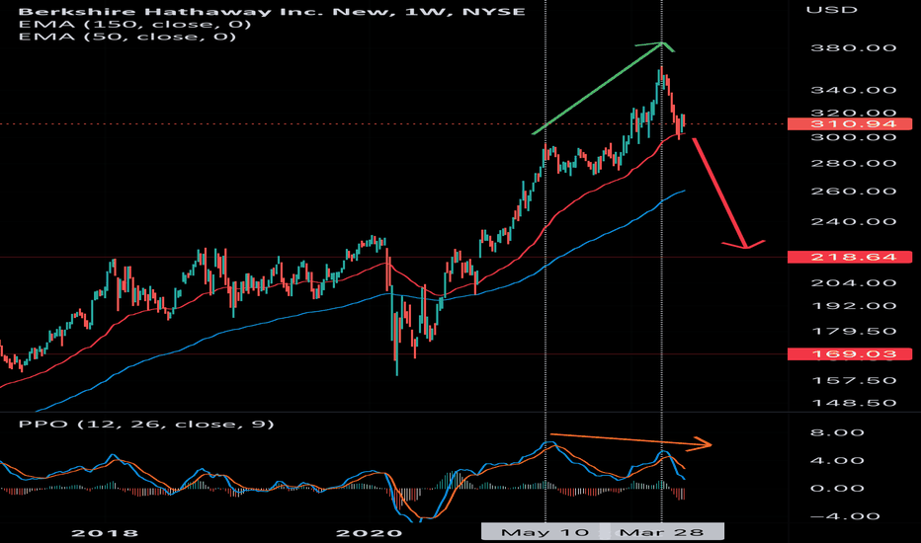Select the 169.03 horizontal level price tag
Screen dimensions: 921x543
tap(849, 354)
